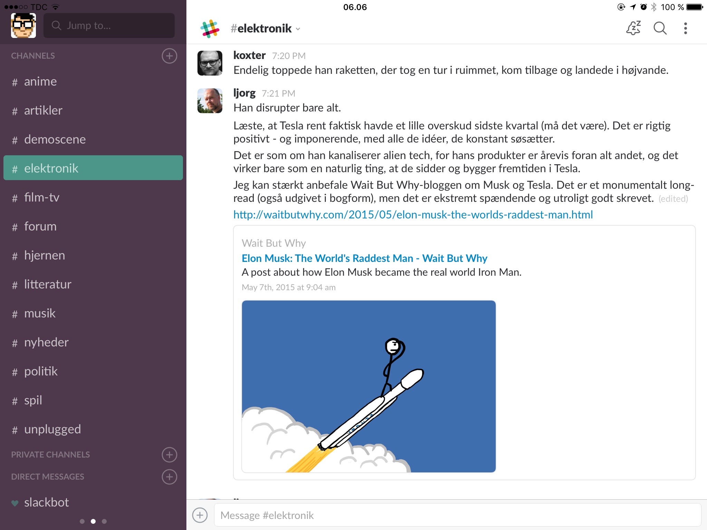Add a new channel with the plus icon
The width and height of the screenshot is (707, 530).
point(170,56)
